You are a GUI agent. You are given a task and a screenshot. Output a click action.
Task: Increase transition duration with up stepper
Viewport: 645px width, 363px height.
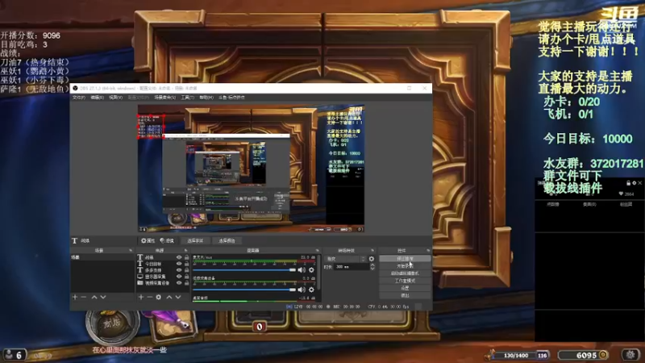(x=372, y=265)
